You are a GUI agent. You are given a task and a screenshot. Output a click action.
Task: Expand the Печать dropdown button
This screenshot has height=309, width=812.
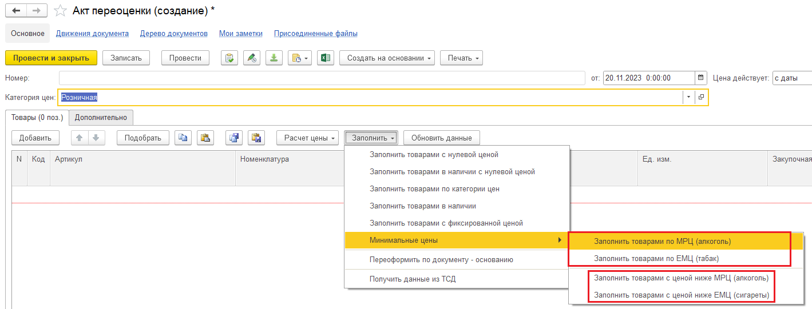coord(461,58)
